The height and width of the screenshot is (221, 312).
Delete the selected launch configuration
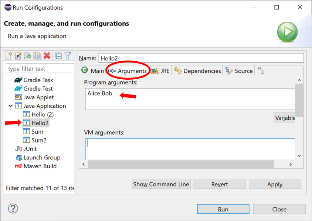pyautogui.click(x=47, y=56)
